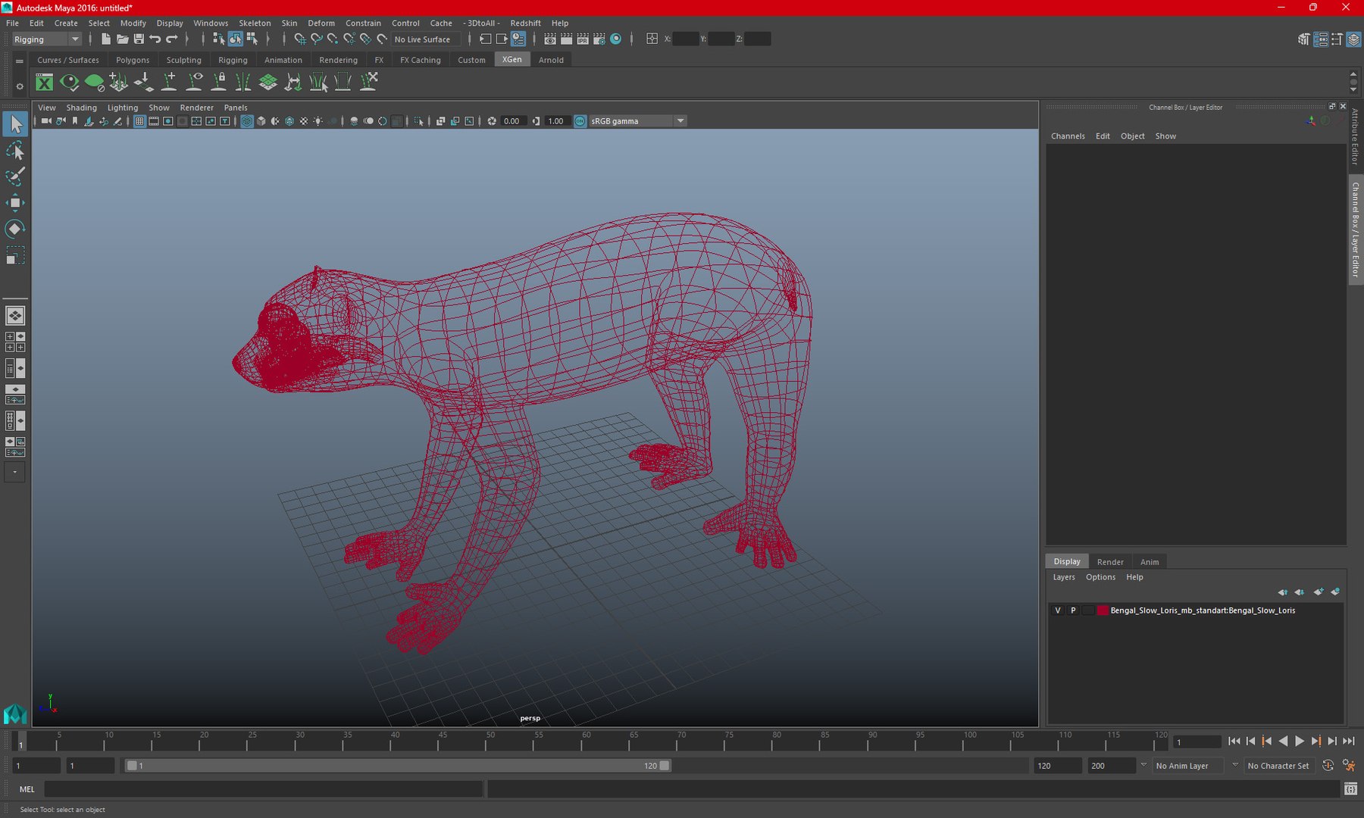Open the Attribute Editor side tab
This screenshot has height=818, width=1364.
coord(1355,137)
